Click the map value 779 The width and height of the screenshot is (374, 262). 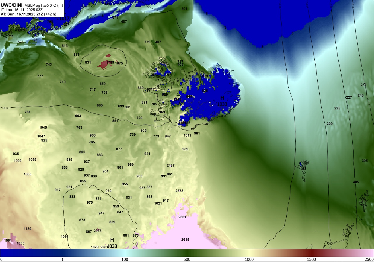point(147,42)
